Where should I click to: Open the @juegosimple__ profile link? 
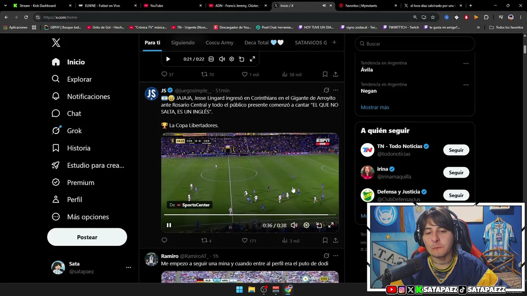point(194,90)
